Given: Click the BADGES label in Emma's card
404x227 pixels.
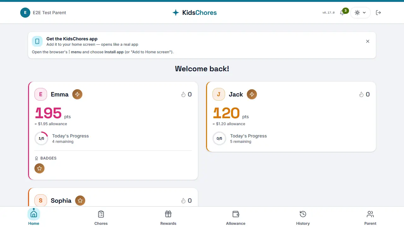Looking at the screenshot, I should coord(48,158).
